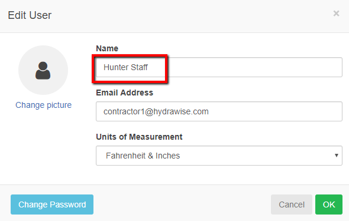Click the Name field label
The image size is (349, 221).
[107, 48]
